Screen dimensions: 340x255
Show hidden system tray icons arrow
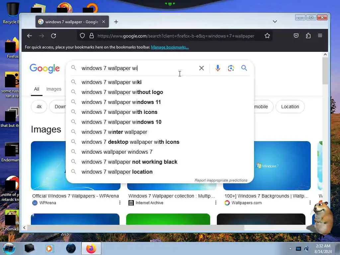[290, 249]
